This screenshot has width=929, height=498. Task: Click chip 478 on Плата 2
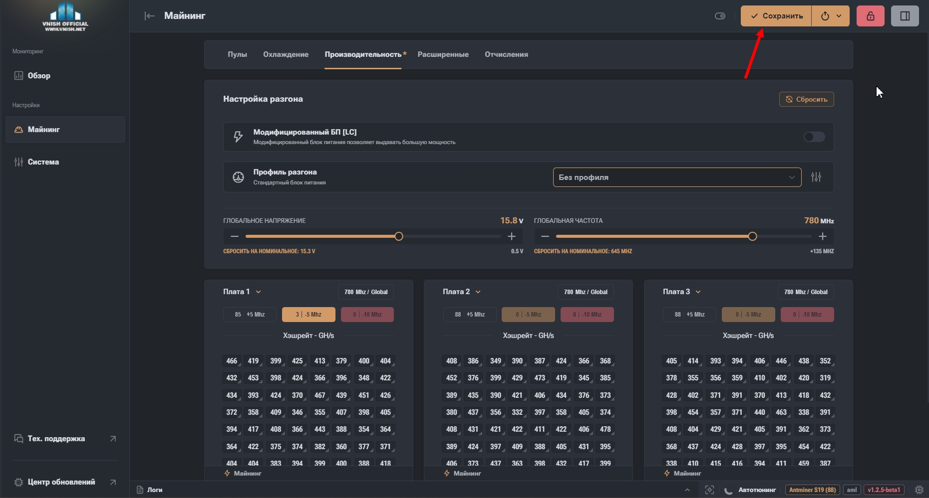605,429
